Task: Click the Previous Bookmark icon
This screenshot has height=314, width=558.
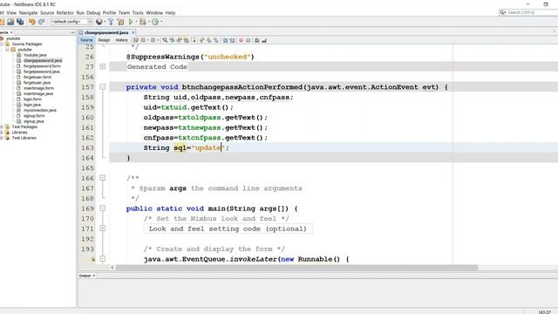Action: [201, 40]
